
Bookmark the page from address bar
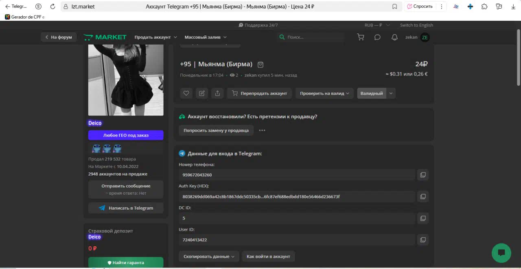pos(394,7)
